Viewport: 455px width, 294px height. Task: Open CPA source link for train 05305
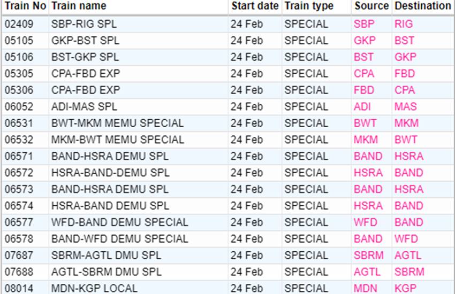364,74
